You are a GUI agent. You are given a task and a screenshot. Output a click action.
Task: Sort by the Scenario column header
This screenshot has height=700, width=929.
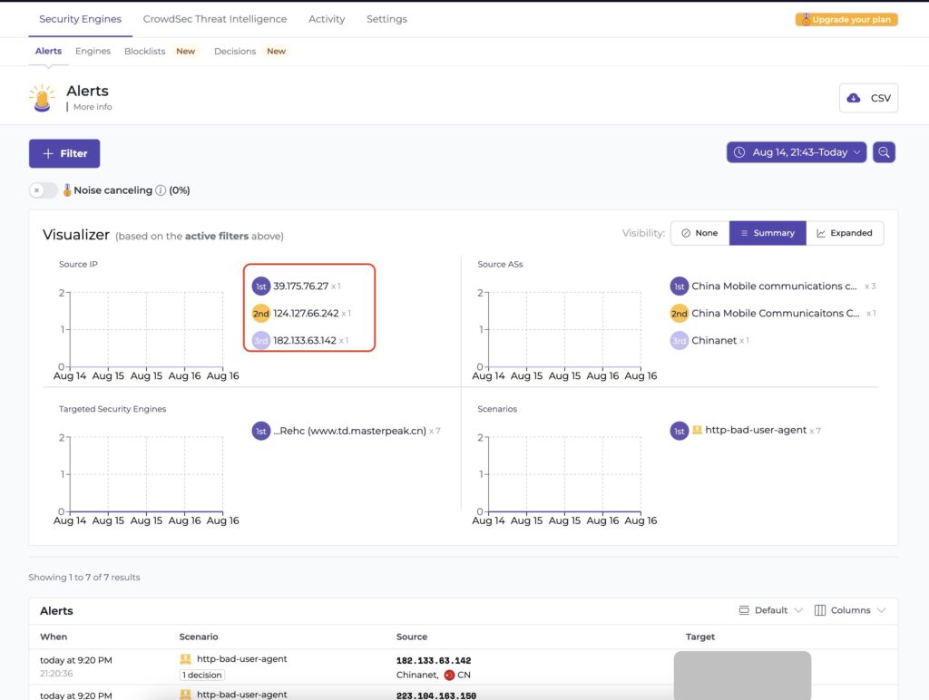coord(199,637)
